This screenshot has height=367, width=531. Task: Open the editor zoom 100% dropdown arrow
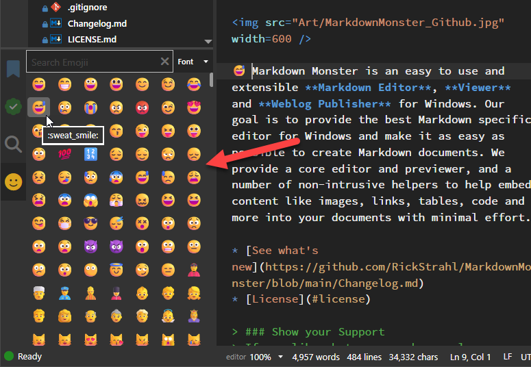tap(280, 357)
